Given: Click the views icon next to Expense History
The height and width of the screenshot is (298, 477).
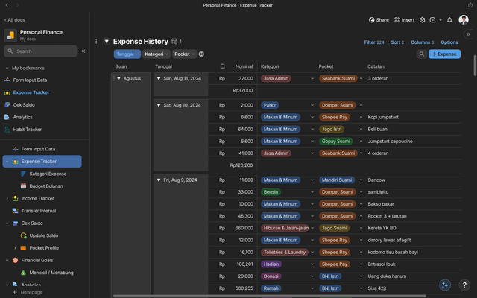Looking at the screenshot, I should coord(174,41).
